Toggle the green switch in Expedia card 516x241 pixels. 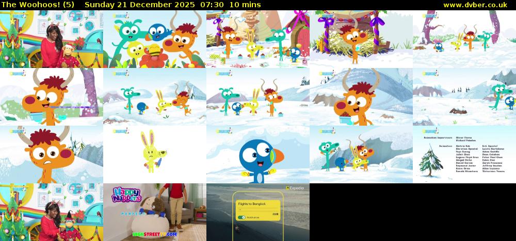click(243, 217)
